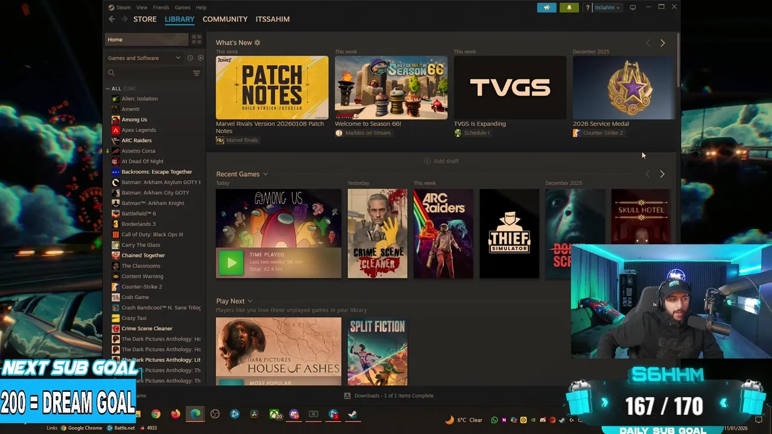Toggle ready-to-play filter icon in sidebar
The image size is (772, 434).
tap(200, 58)
